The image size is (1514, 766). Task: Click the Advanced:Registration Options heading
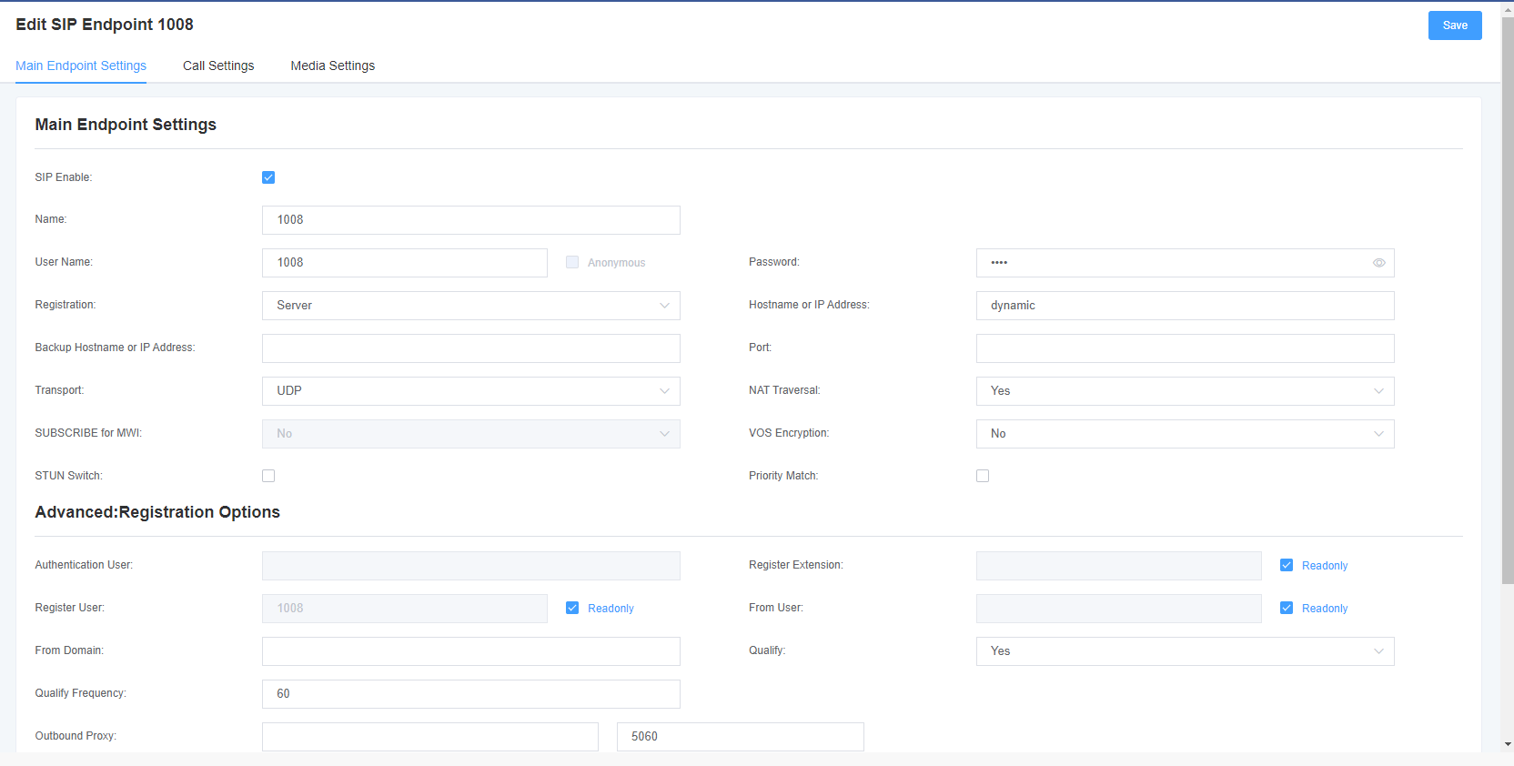(x=157, y=512)
